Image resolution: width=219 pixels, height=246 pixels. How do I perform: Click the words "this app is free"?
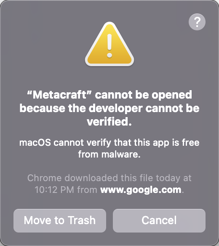(166, 143)
